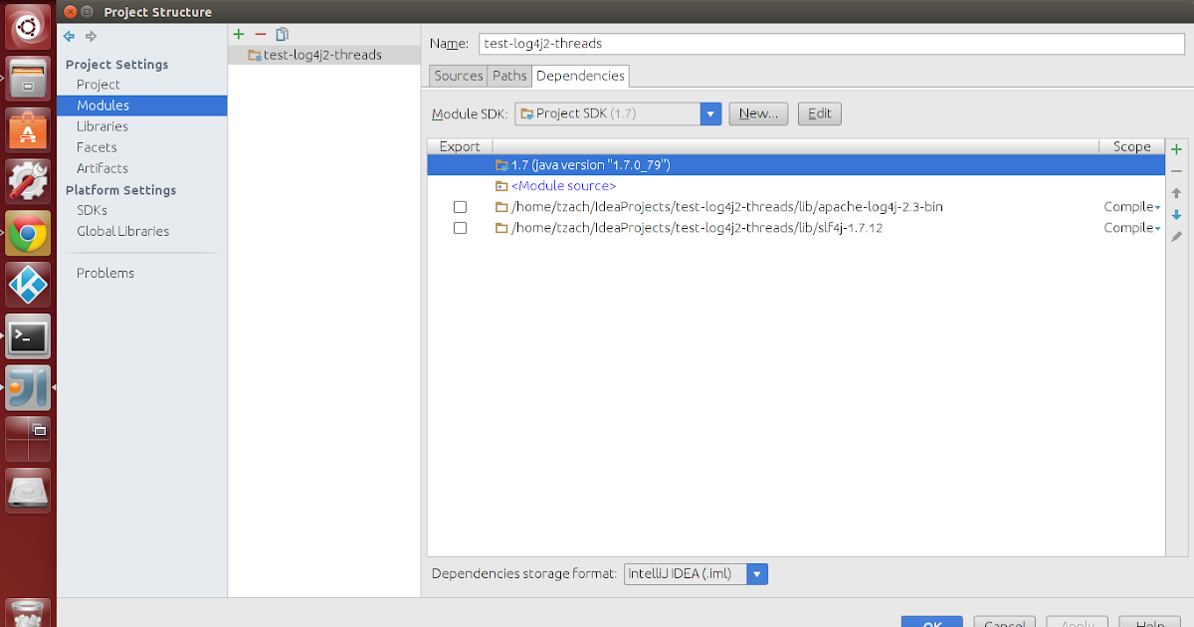Add a new module with green plus
The width and height of the screenshot is (1194, 627).
[238, 34]
